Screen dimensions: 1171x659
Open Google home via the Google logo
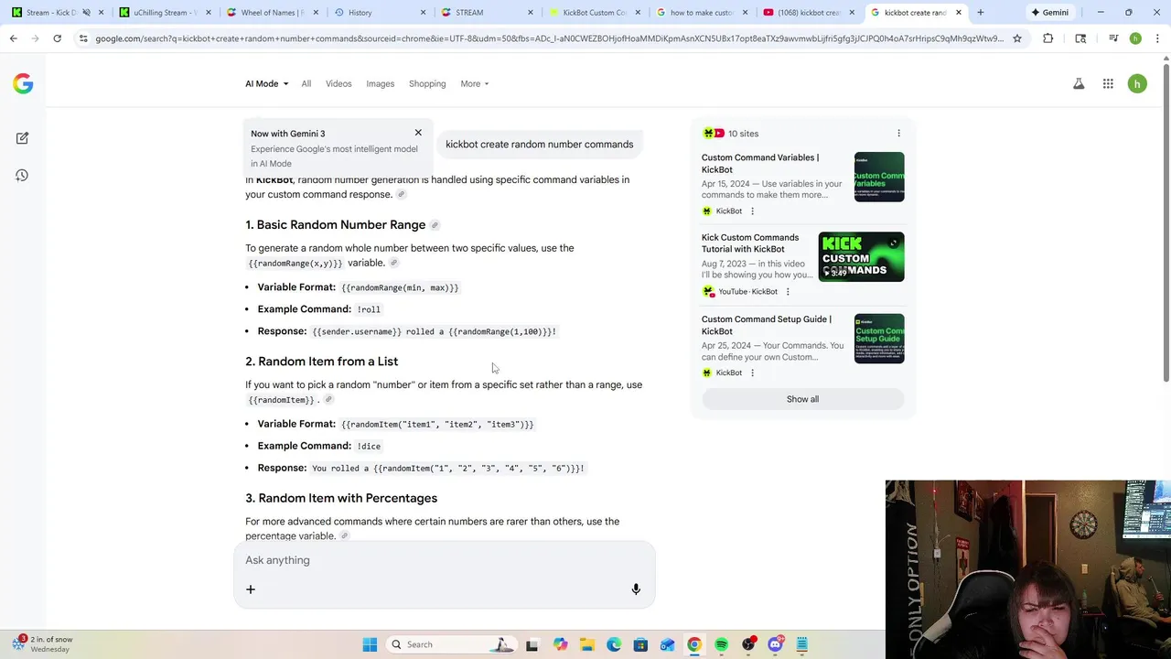[x=23, y=84]
